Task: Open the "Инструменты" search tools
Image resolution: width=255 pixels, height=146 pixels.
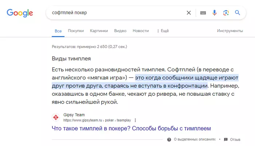Action: [230, 31]
